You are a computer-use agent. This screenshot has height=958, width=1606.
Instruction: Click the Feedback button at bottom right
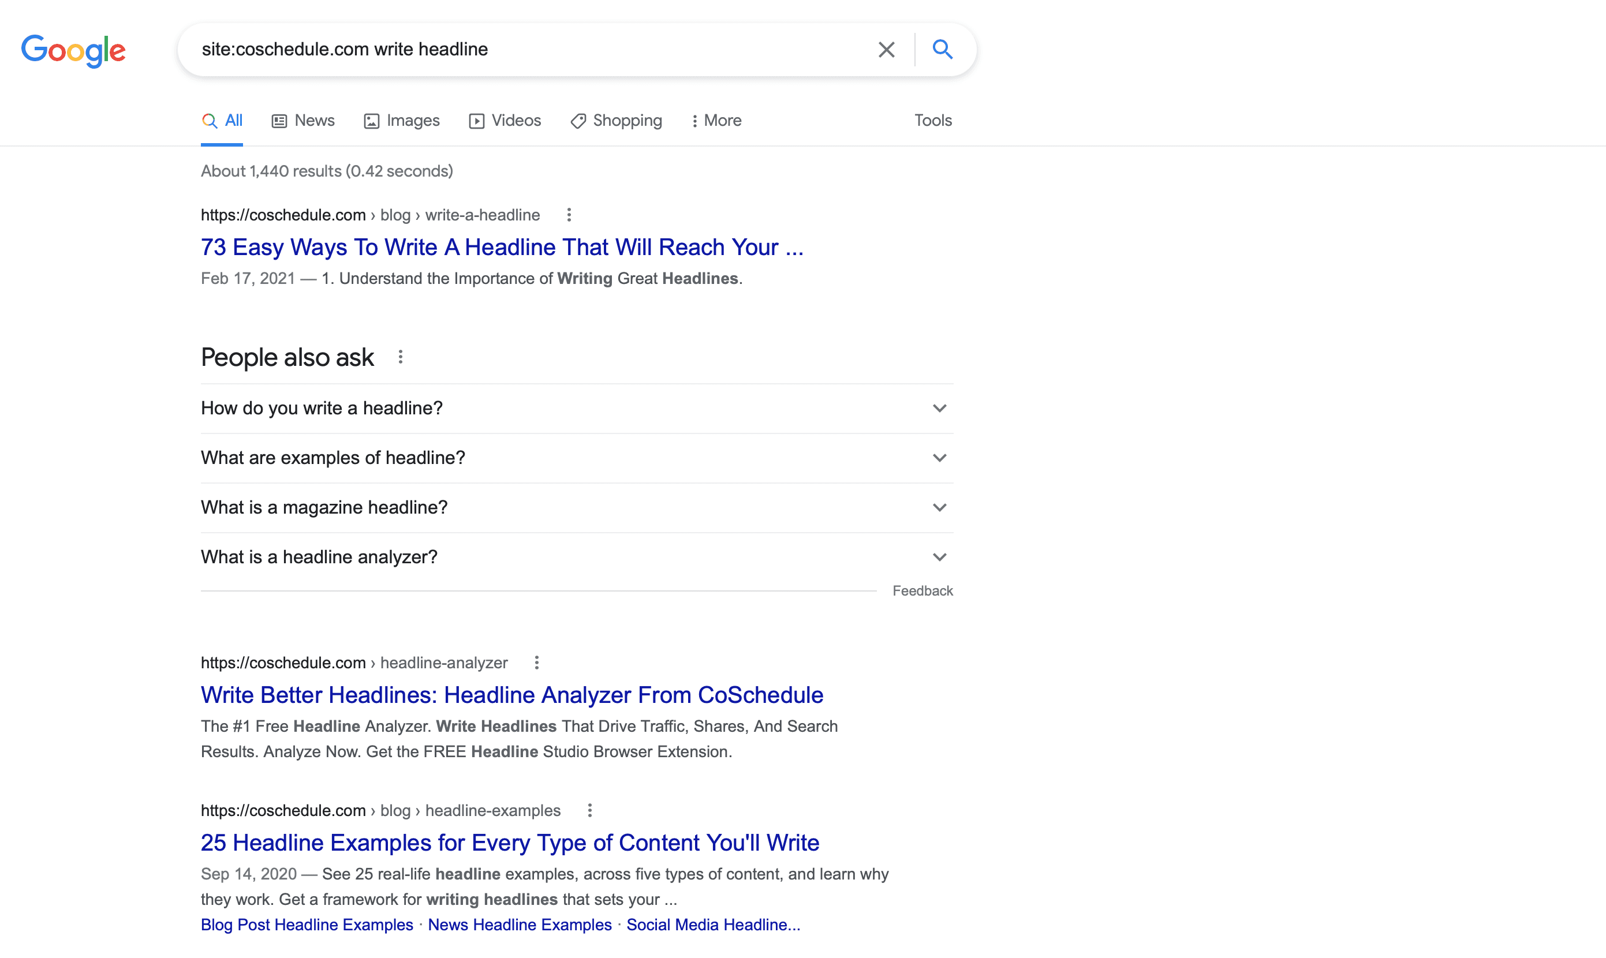pos(921,591)
